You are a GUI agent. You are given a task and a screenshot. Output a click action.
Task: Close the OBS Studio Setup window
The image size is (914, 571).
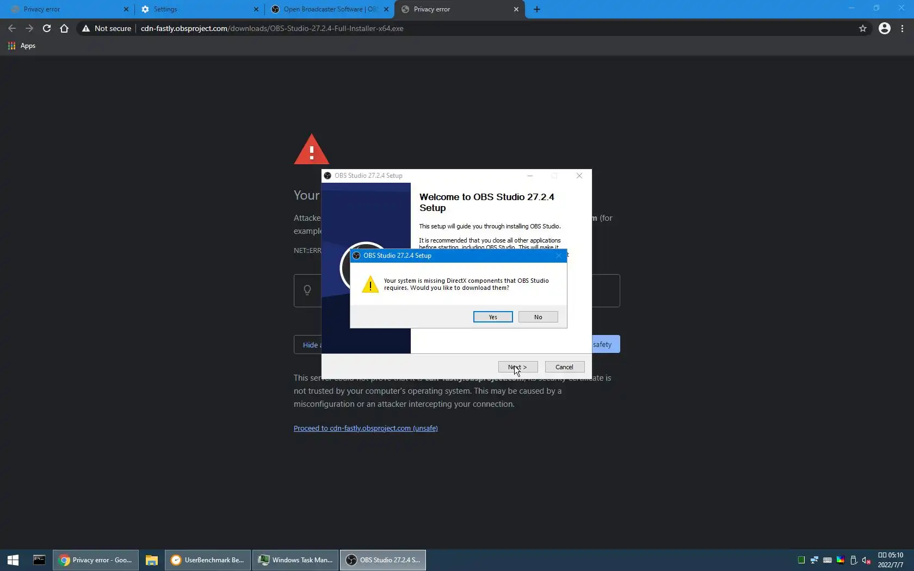click(x=579, y=176)
